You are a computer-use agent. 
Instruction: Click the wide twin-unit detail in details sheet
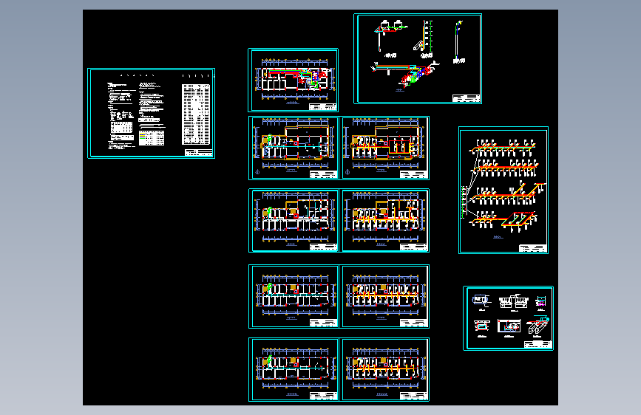pyautogui.click(x=513, y=302)
